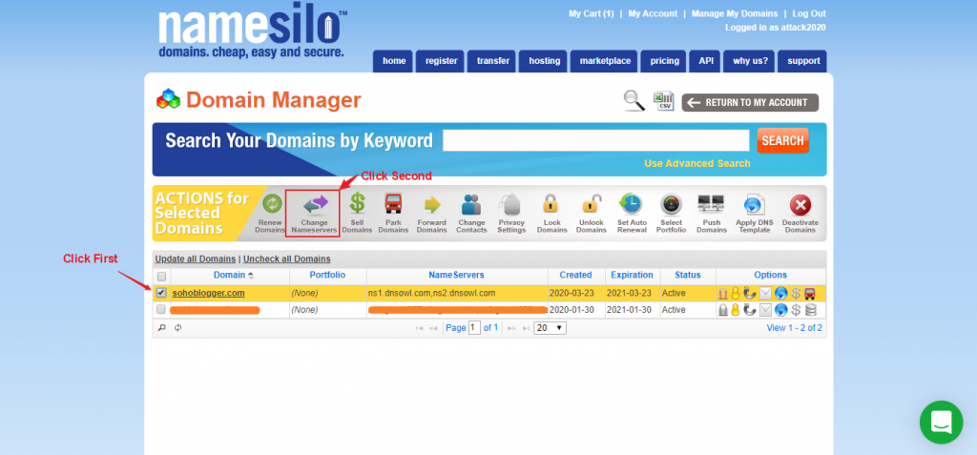The width and height of the screenshot is (977, 455).
Task: Click the Renew Domains icon
Action: tap(271, 204)
